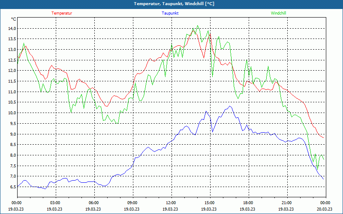
Task: Click the 21:00 time axis marker
Action: click(286, 203)
